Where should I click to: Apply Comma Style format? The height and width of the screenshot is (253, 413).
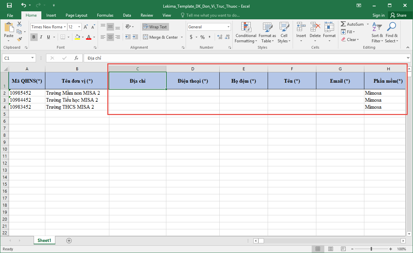tap(210, 37)
